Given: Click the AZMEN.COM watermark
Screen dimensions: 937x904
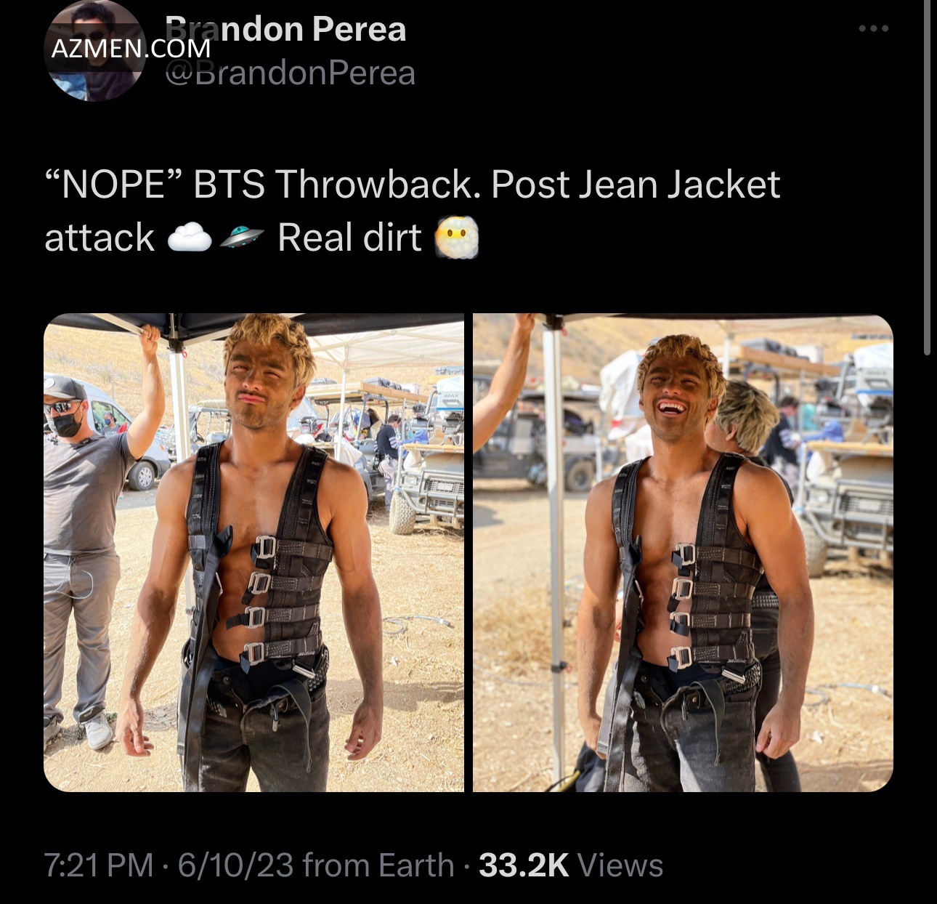Looking at the screenshot, I should pyautogui.click(x=131, y=48).
